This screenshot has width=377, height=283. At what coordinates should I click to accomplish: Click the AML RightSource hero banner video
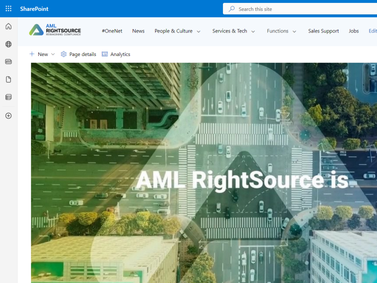pyautogui.click(x=204, y=173)
